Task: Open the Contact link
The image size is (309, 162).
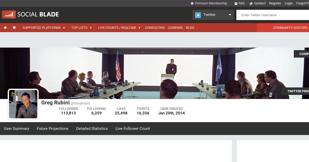Action: point(260,3)
